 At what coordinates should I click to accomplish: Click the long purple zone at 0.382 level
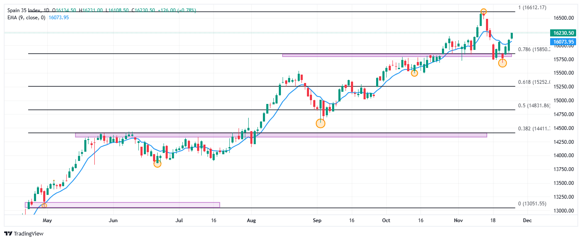[281, 135]
